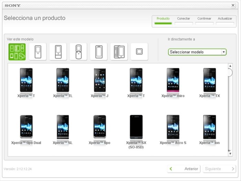This screenshot has height=181, width=241.
Task: Open the Seleccionar modelo dropdown
Action: pos(197,52)
